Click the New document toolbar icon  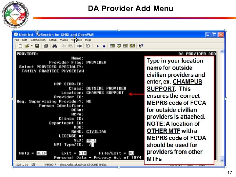[20, 46]
